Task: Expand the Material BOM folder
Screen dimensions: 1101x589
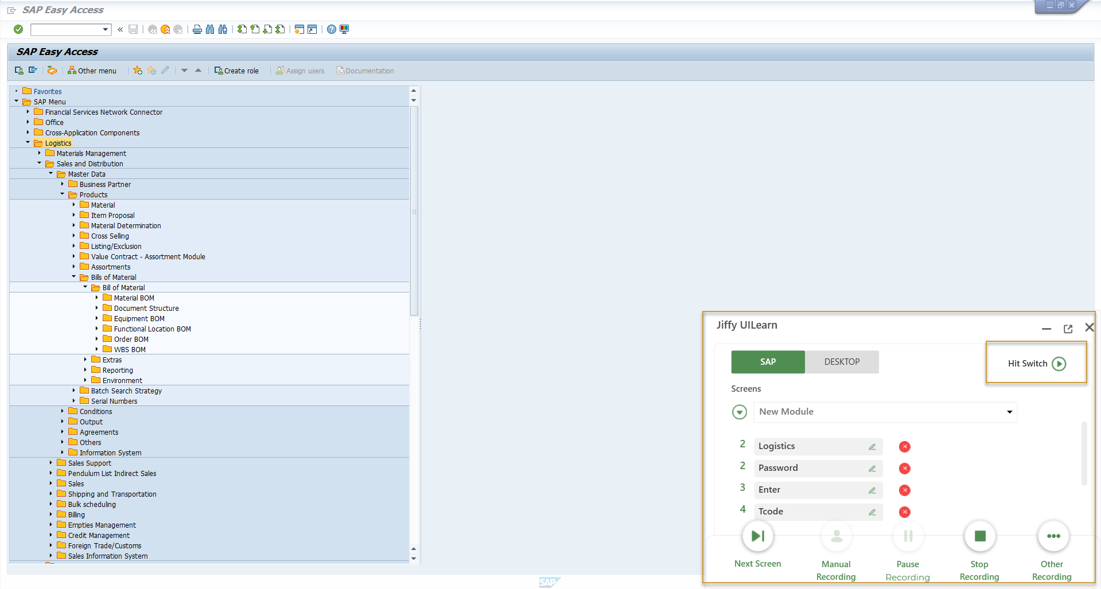Action: [x=96, y=298]
